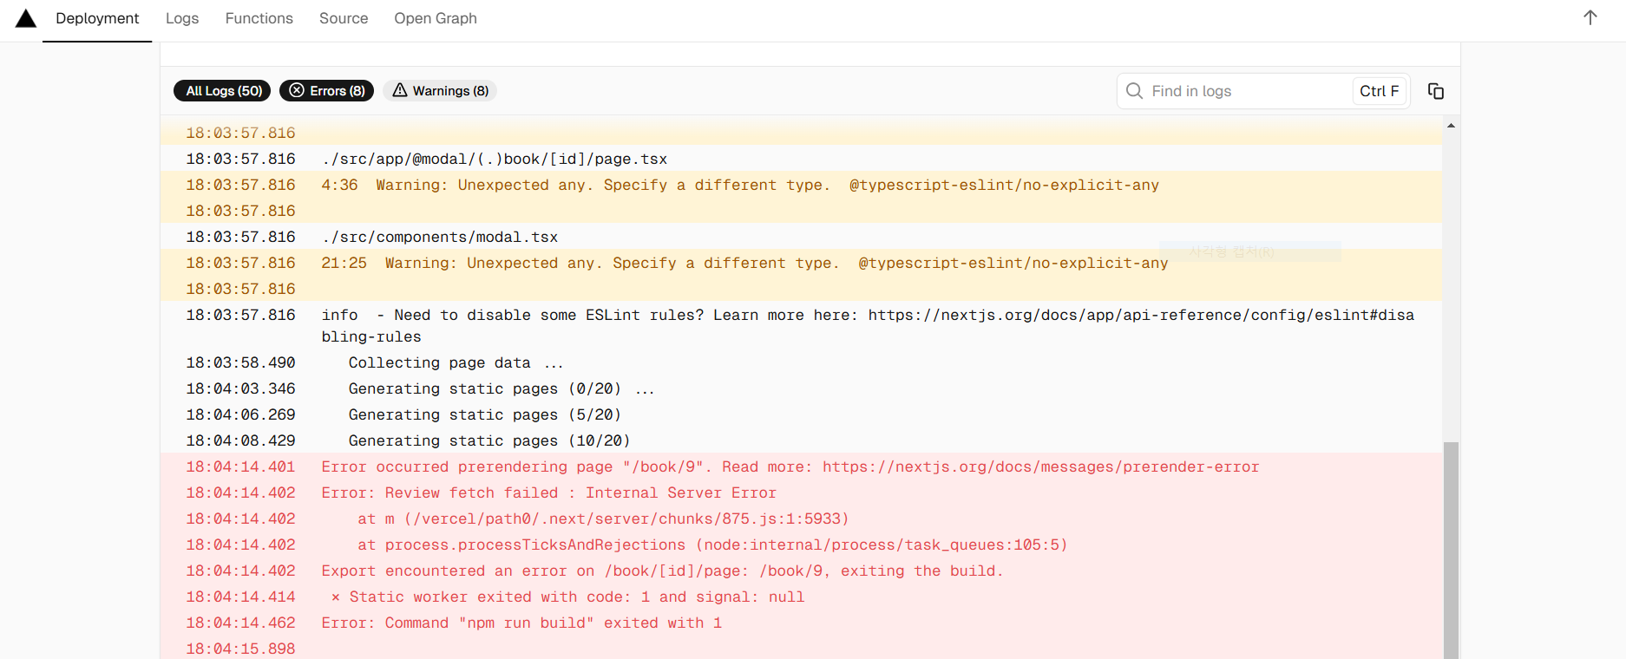
Task: Select the Export encountered an error line
Action: tap(801, 571)
